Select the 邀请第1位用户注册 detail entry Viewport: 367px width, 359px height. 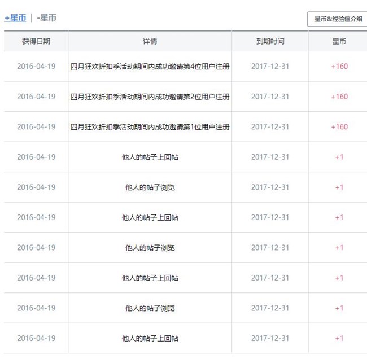pos(150,127)
